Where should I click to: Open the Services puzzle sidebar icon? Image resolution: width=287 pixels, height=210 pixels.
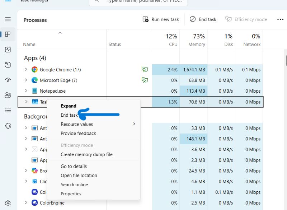coord(8,126)
